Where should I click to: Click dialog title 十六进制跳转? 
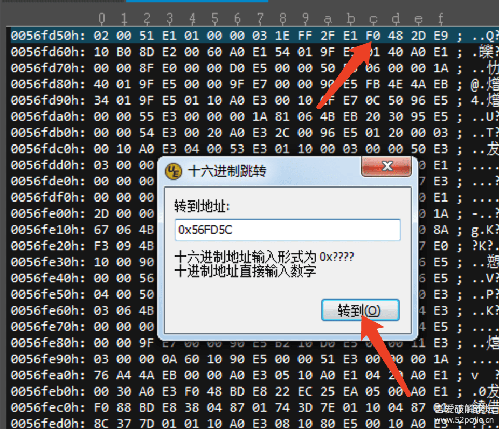[227, 171]
